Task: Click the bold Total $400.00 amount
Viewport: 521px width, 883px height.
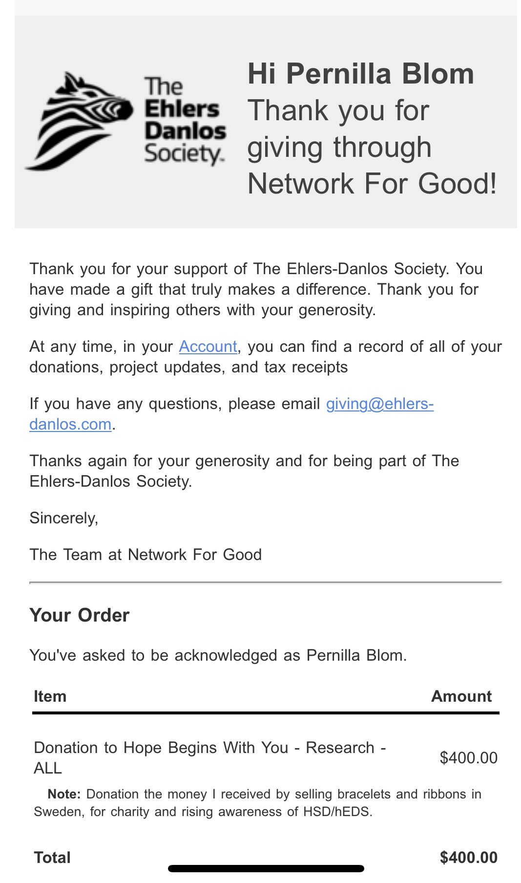Action: pyautogui.click(x=468, y=858)
